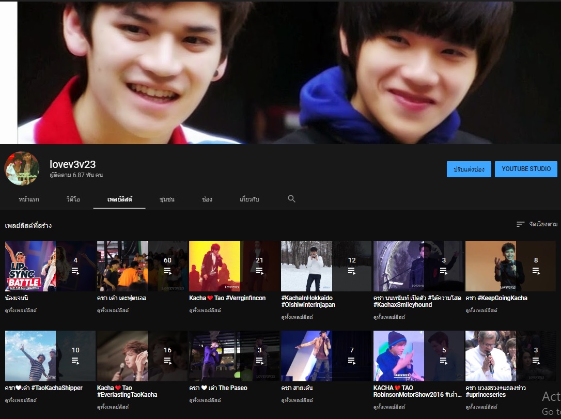The width and height of the screenshot is (561, 419).
Task: View full playlist under #uprinceseries
Action: (x=481, y=407)
